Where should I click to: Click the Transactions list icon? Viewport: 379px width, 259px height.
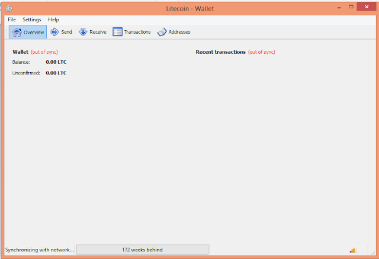tap(117, 32)
